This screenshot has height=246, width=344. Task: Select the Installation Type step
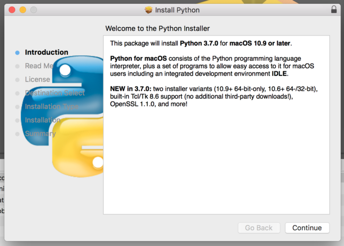coord(52,106)
